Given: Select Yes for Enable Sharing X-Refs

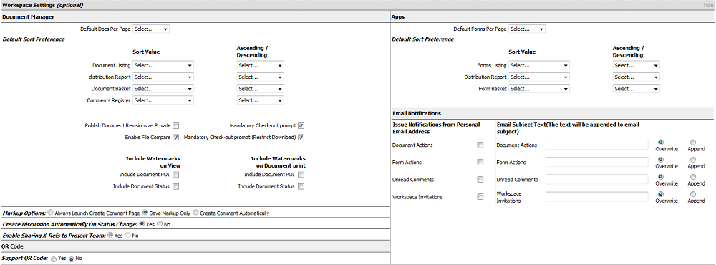Looking at the screenshot, I should [110, 236].
